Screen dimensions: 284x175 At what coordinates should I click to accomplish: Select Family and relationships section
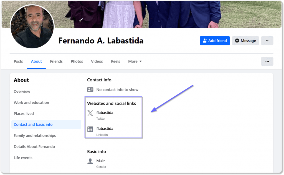35,136
